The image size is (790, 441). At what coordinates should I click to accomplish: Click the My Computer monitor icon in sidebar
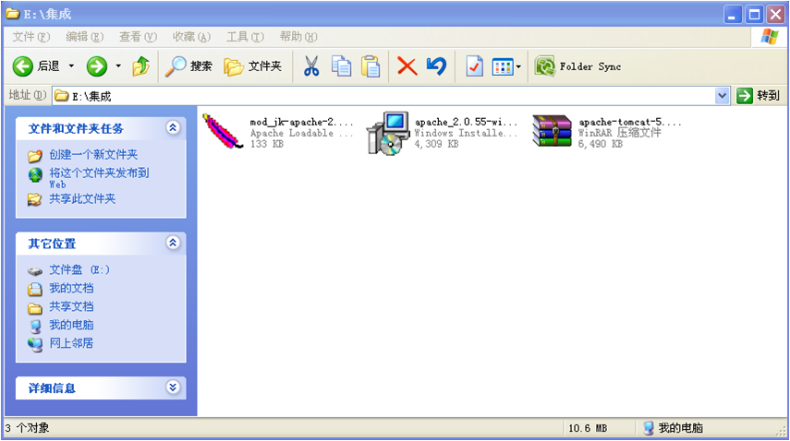click(35, 327)
